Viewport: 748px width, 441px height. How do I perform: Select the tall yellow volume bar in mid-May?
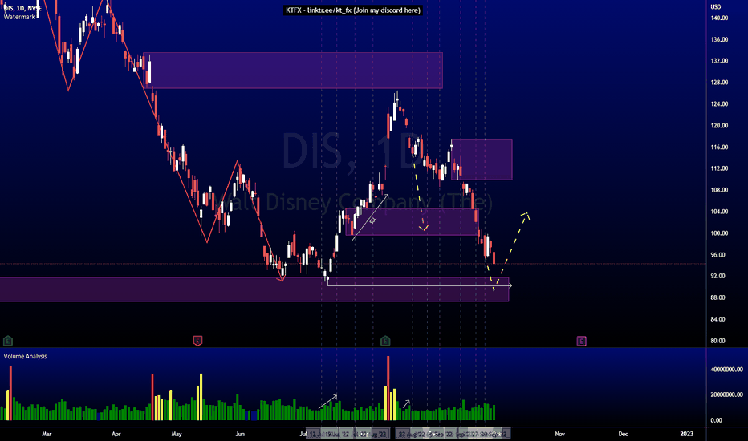(201, 397)
